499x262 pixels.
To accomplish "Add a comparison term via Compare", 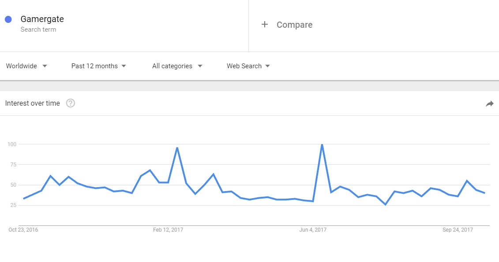I will [x=294, y=25].
